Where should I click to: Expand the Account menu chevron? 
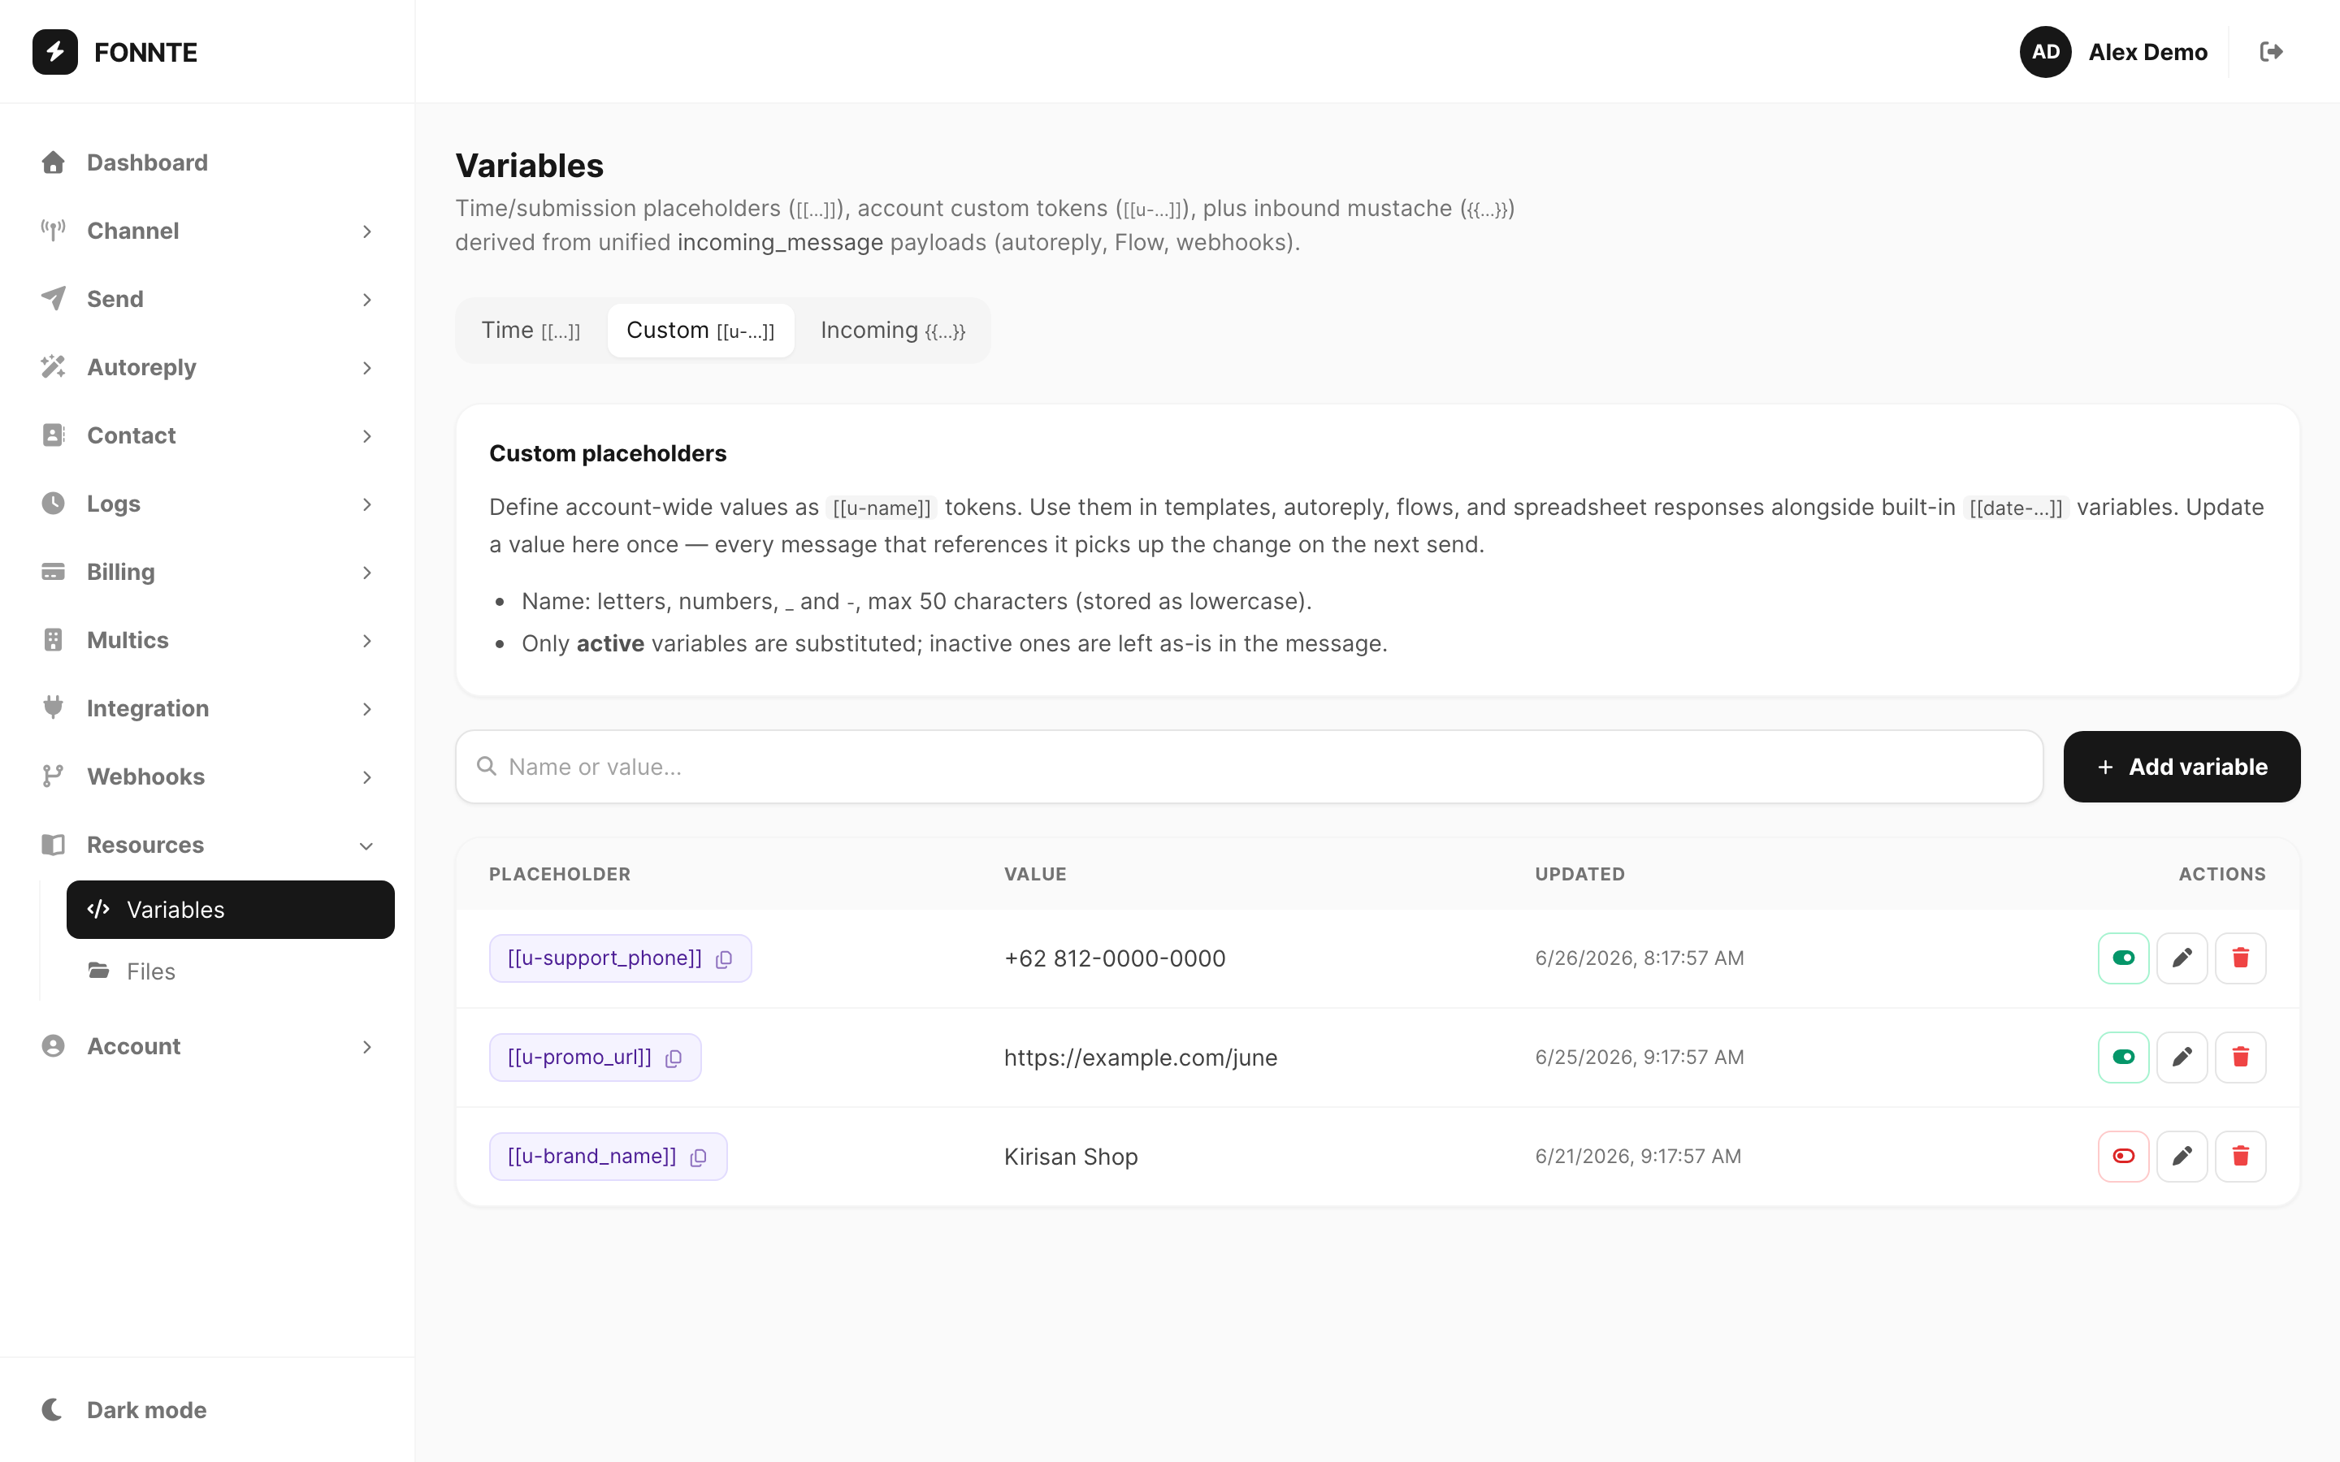pyautogui.click(x=366, y=1047)
